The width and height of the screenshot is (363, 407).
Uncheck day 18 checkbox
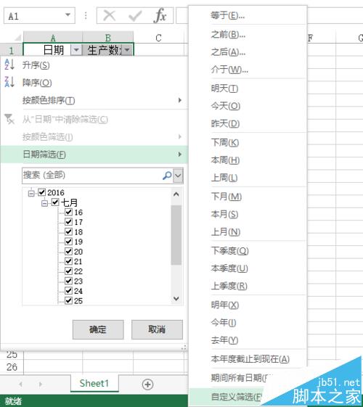coord(68,231)
